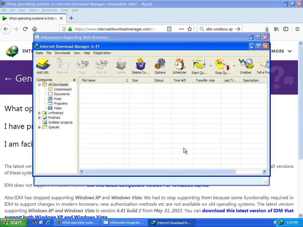Click the IDM system tray icon
Viewport: 303px width, 227px height.
coord(281,223)
